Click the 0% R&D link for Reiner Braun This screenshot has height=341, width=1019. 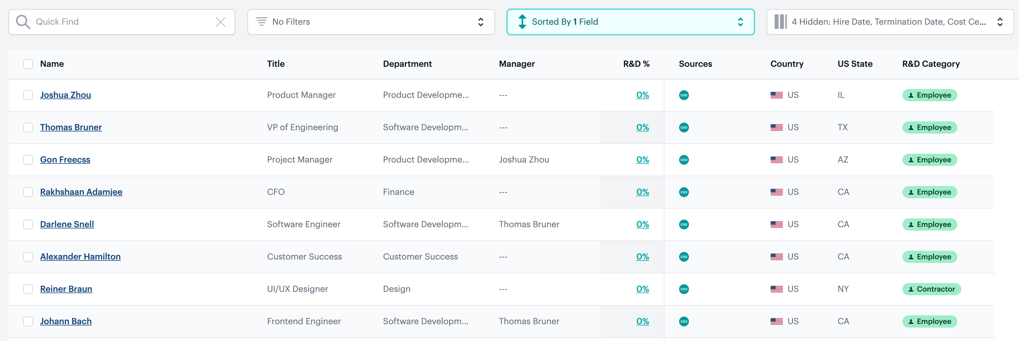pyautogui.click(x=643, y=289)
